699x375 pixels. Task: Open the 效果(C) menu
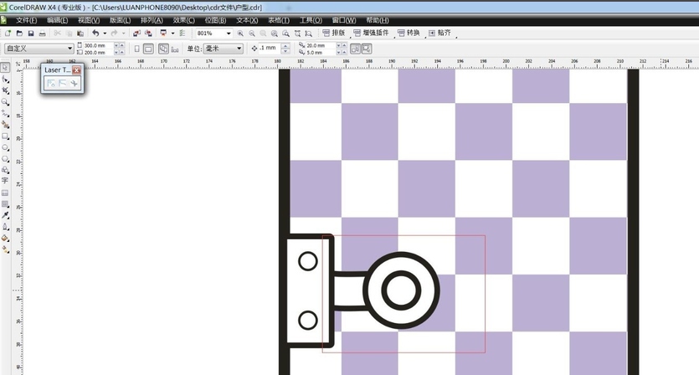point(183,20)
